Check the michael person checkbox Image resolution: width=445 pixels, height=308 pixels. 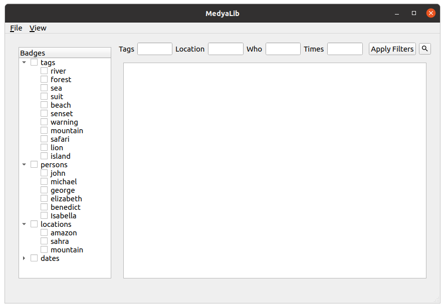point(44,181)
